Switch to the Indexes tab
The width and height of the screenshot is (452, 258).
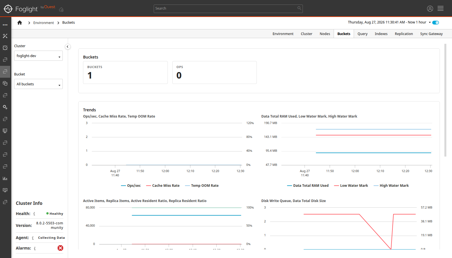point(381,34)
